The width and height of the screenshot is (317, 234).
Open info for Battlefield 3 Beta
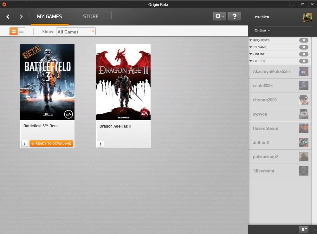(25, 144)
